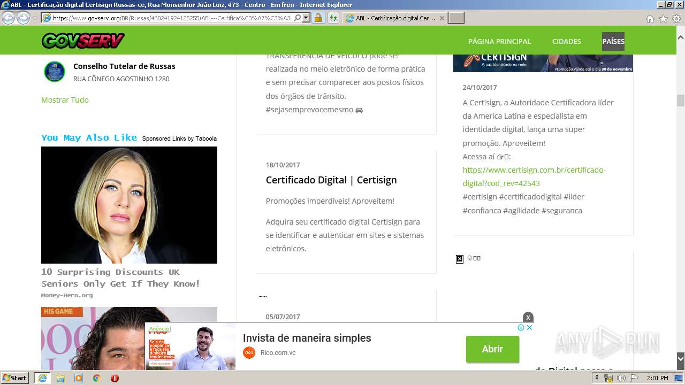Click the browser Home icon
The image size is (685, 385).
(x=650, y=19)
